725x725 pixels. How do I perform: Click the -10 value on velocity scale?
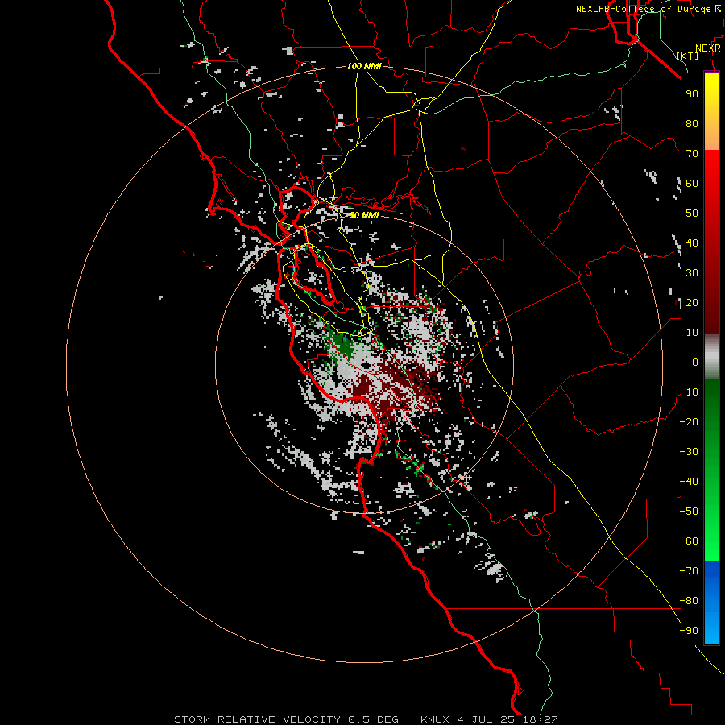689,392
